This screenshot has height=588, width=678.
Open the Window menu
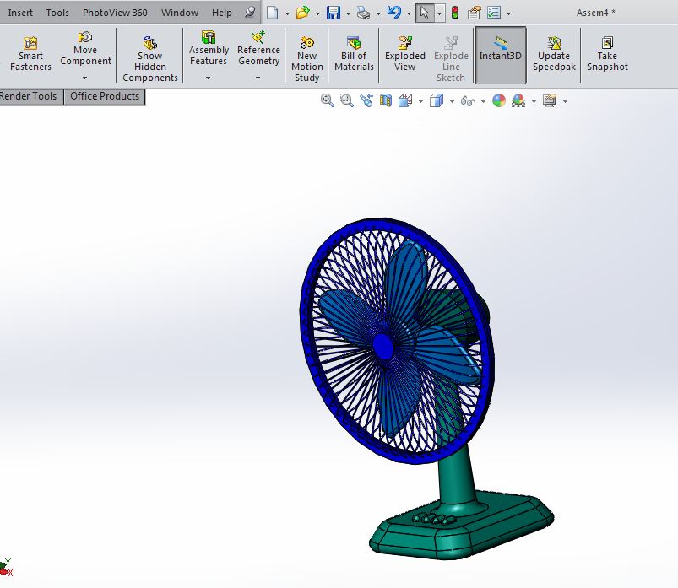(180, 13)
